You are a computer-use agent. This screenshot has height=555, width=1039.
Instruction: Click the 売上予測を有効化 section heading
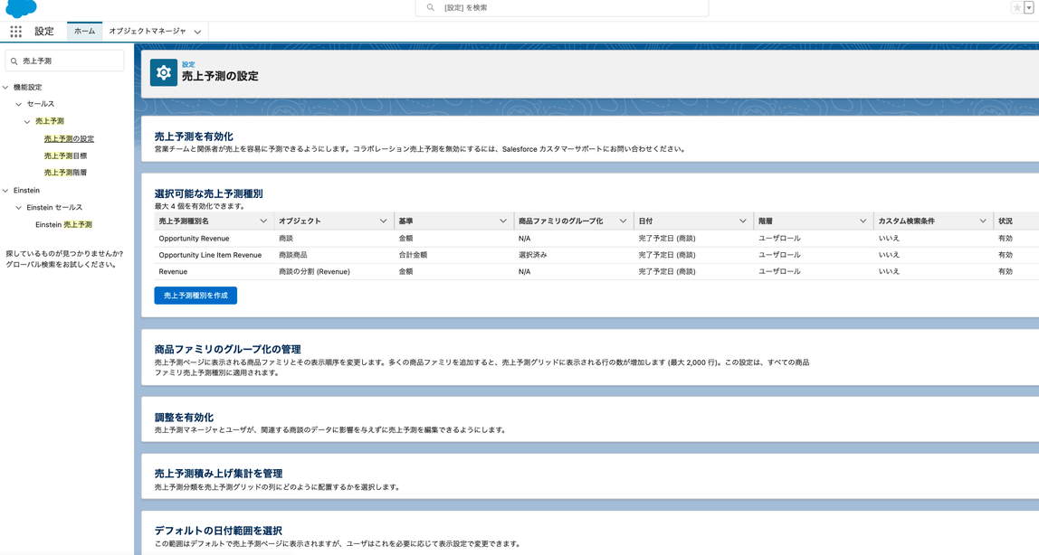pyautogui.click(x=194, y=136)
